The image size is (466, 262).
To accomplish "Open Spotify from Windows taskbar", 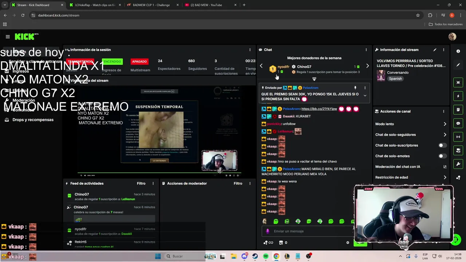I will coord(266,256).
